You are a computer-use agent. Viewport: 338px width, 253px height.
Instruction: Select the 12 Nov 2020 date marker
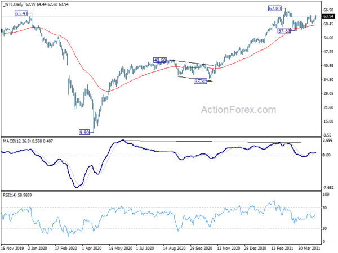pos(229,248)
